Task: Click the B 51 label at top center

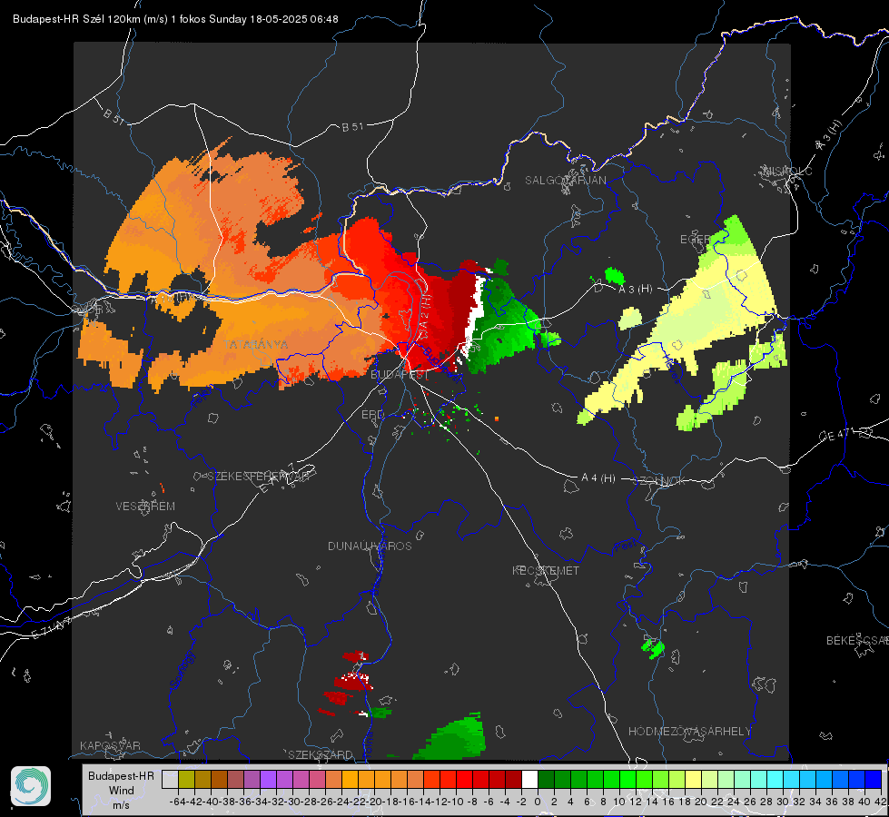Action: click(352, 127)
